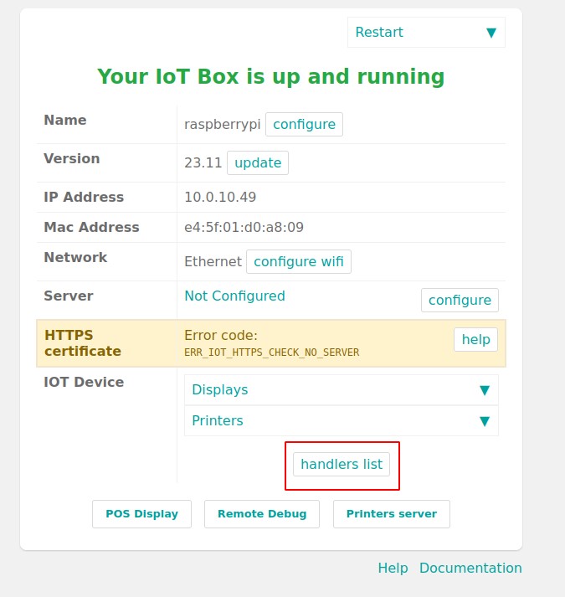Click the update button beside version 23.11
The image size is (565, 597).
pyautogui.click(x=258, y=163)
